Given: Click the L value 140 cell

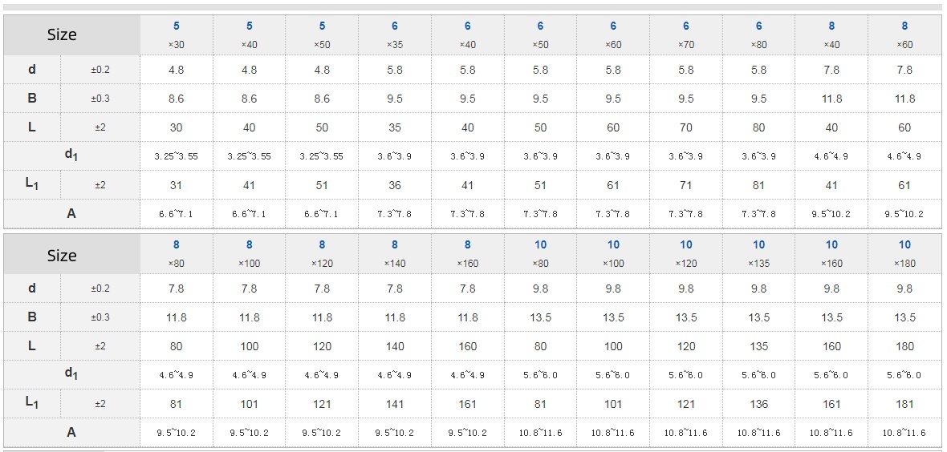Looking at the screenshot, I should [394, 346].
